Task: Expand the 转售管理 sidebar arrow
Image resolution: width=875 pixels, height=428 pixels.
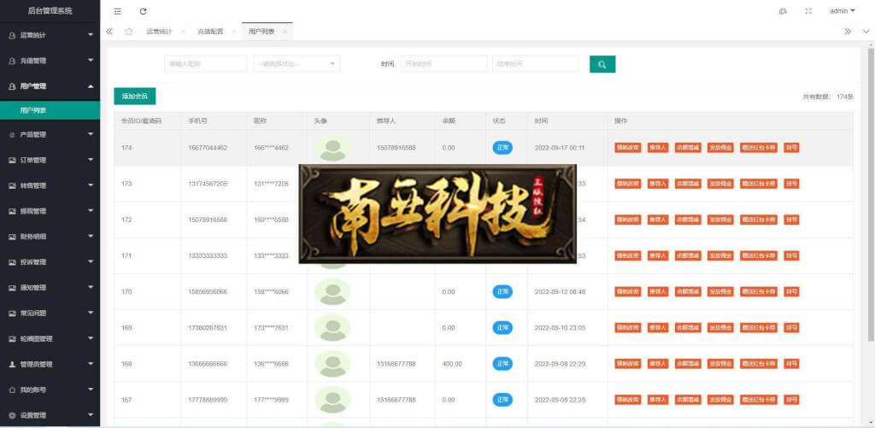Action: click(x=91, y=185)
